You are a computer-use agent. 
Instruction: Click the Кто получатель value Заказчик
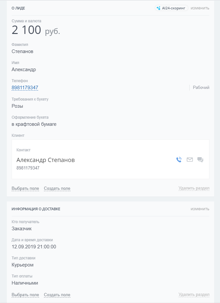pos(22,229)
